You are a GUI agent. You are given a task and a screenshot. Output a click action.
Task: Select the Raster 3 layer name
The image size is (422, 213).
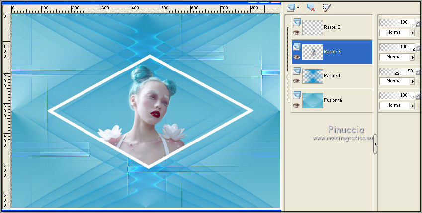point(332,51)
